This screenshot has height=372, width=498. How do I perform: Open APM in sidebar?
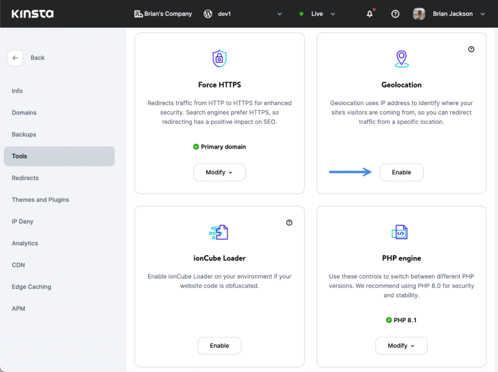coord(18,308)
